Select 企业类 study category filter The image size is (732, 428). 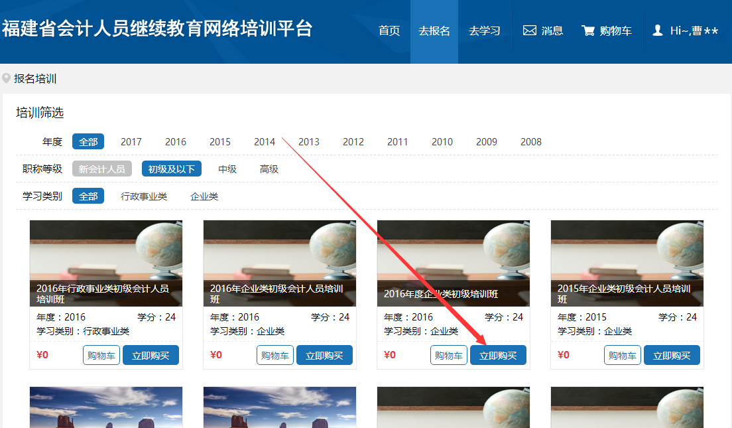pos(204,196)
